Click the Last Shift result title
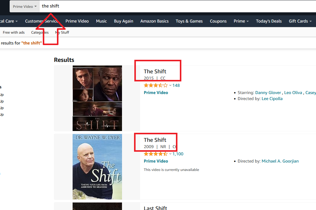The height and width of the screenshot is (210, 316). [x=155, y=208]
